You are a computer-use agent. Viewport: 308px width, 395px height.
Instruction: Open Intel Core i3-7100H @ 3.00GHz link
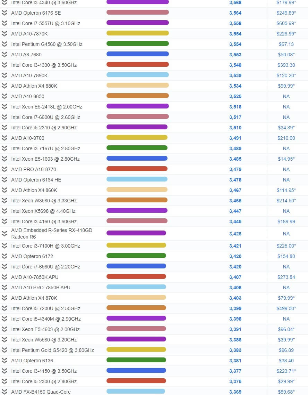pos(46,246)
